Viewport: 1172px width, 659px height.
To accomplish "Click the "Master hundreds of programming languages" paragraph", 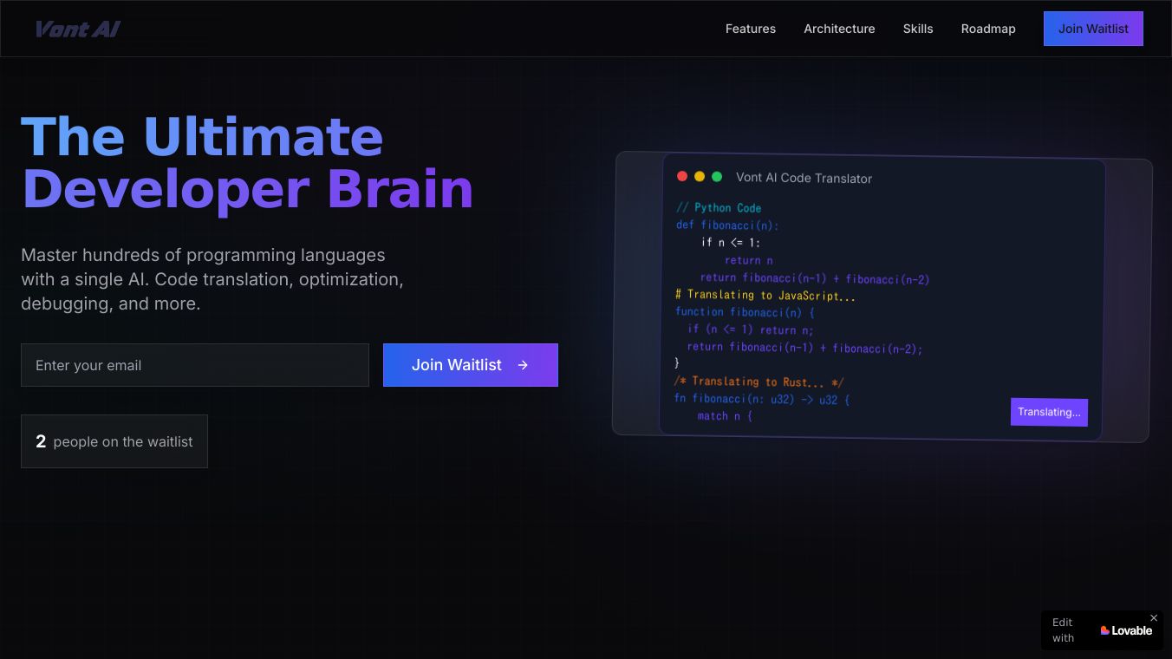I will tap(212, 279).
